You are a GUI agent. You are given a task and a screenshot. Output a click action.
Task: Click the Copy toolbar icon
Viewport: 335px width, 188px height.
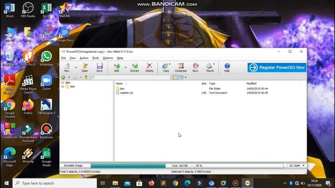(166, 67)
